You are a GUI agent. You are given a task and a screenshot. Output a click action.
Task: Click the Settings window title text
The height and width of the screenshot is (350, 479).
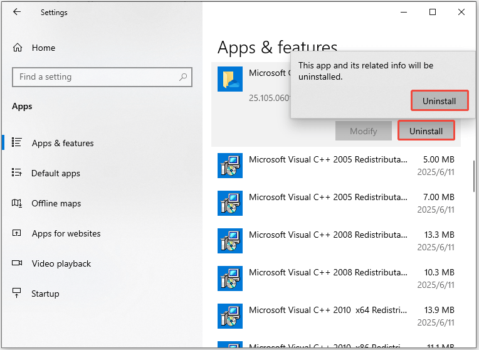coord(54,13)
